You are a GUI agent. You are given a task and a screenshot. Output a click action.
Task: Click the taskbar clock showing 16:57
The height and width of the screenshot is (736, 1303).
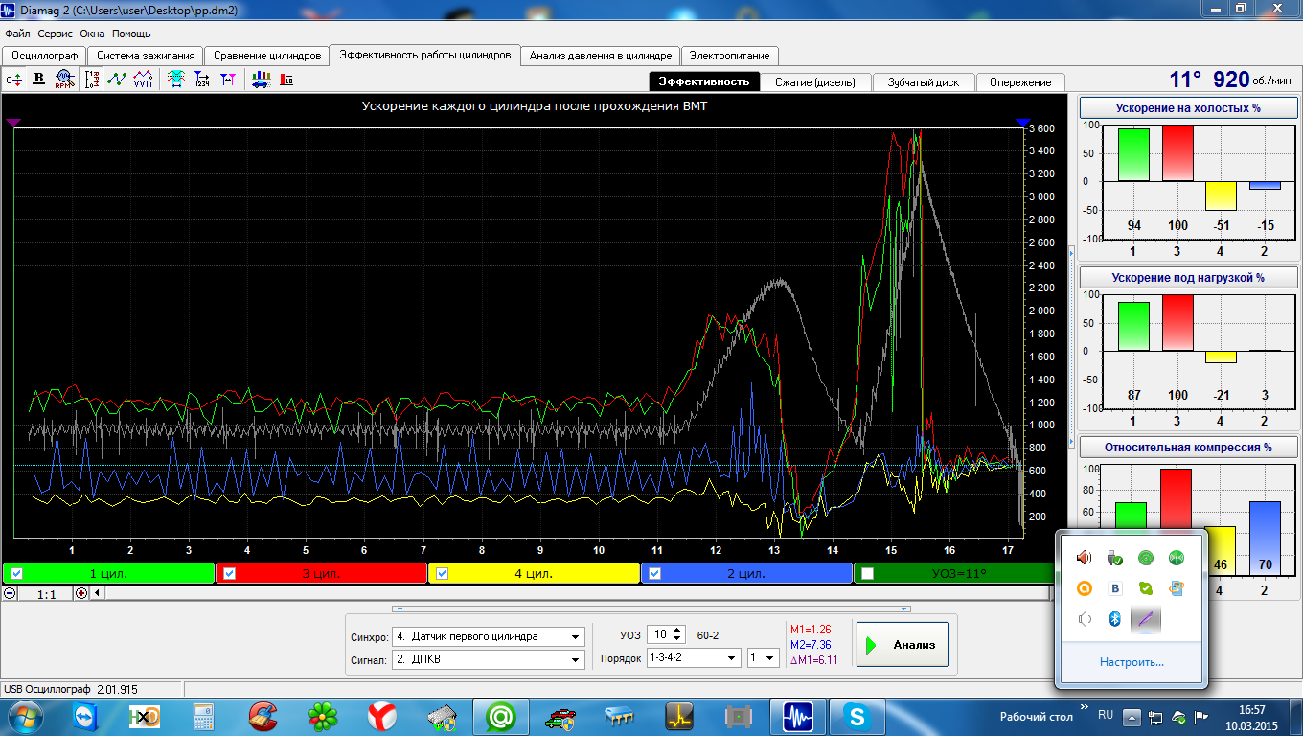1252,716
